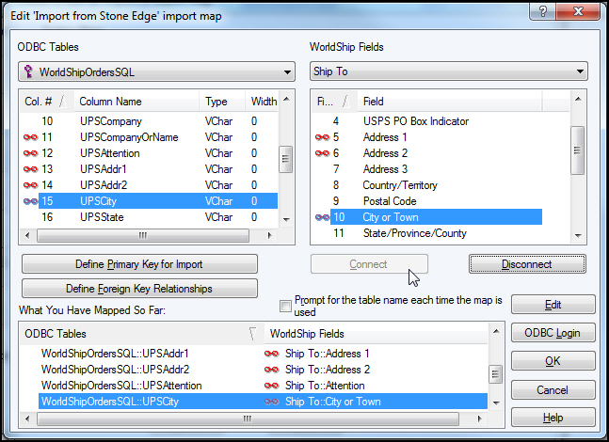The width and height of the screenshot is (609, 442).
Task: Click WorldShip Fields list scroll down arrow
Action: coord(578,235)
